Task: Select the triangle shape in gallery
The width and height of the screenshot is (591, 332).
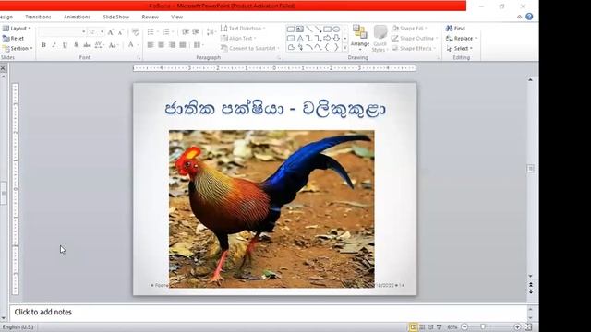Action: [x=300, y=39]
